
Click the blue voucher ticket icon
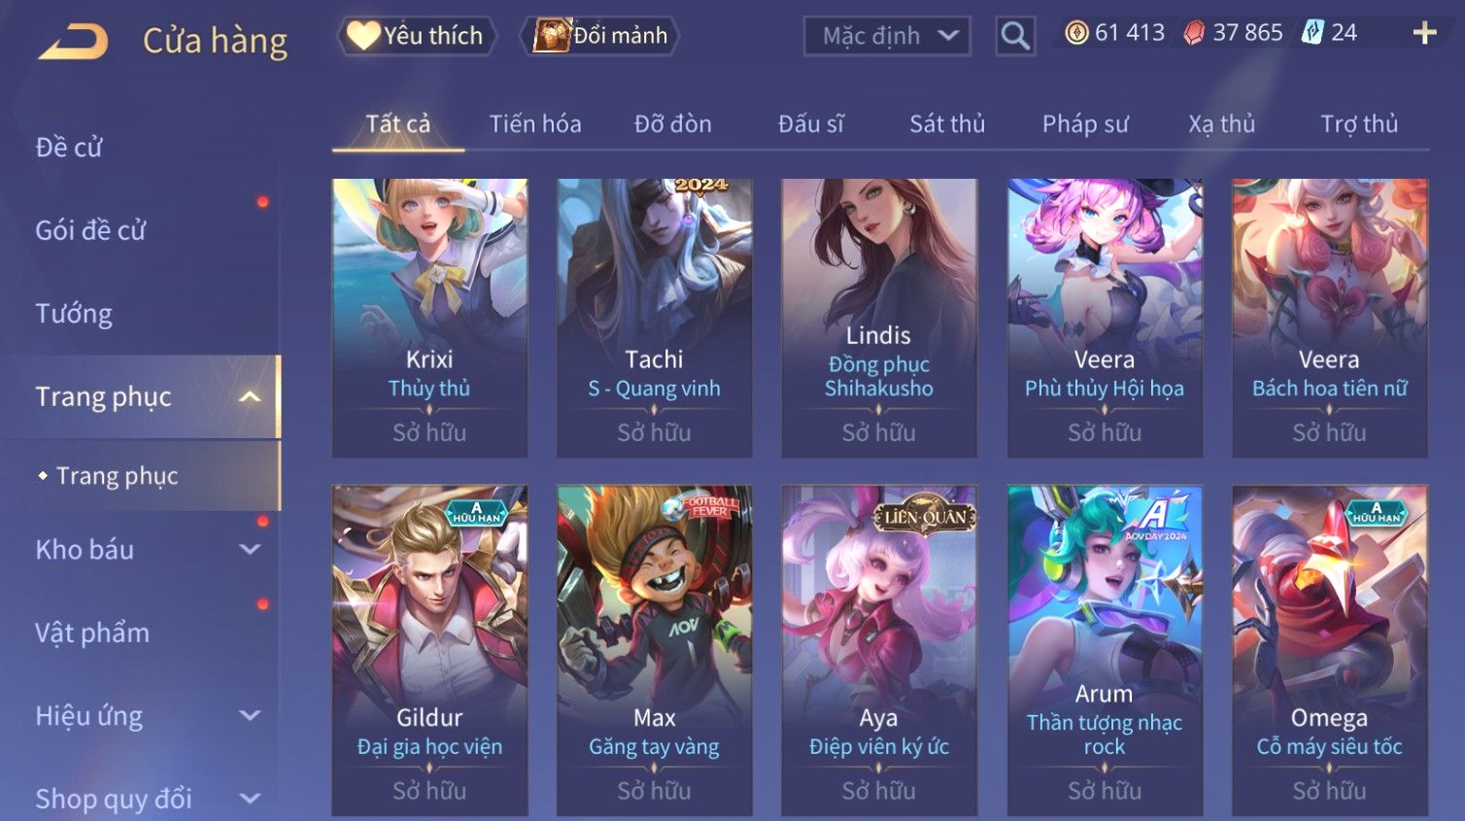coord(1312,33)
